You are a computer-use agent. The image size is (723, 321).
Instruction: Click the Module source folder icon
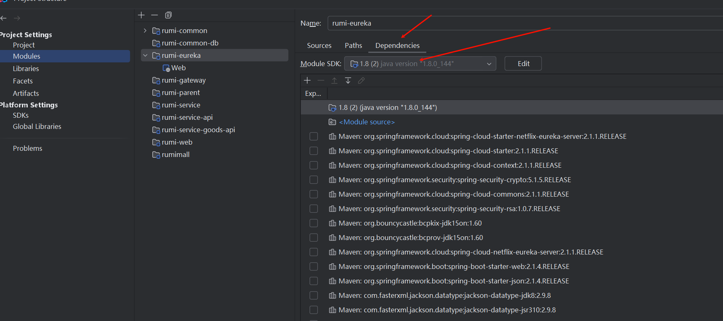point(332,122)
